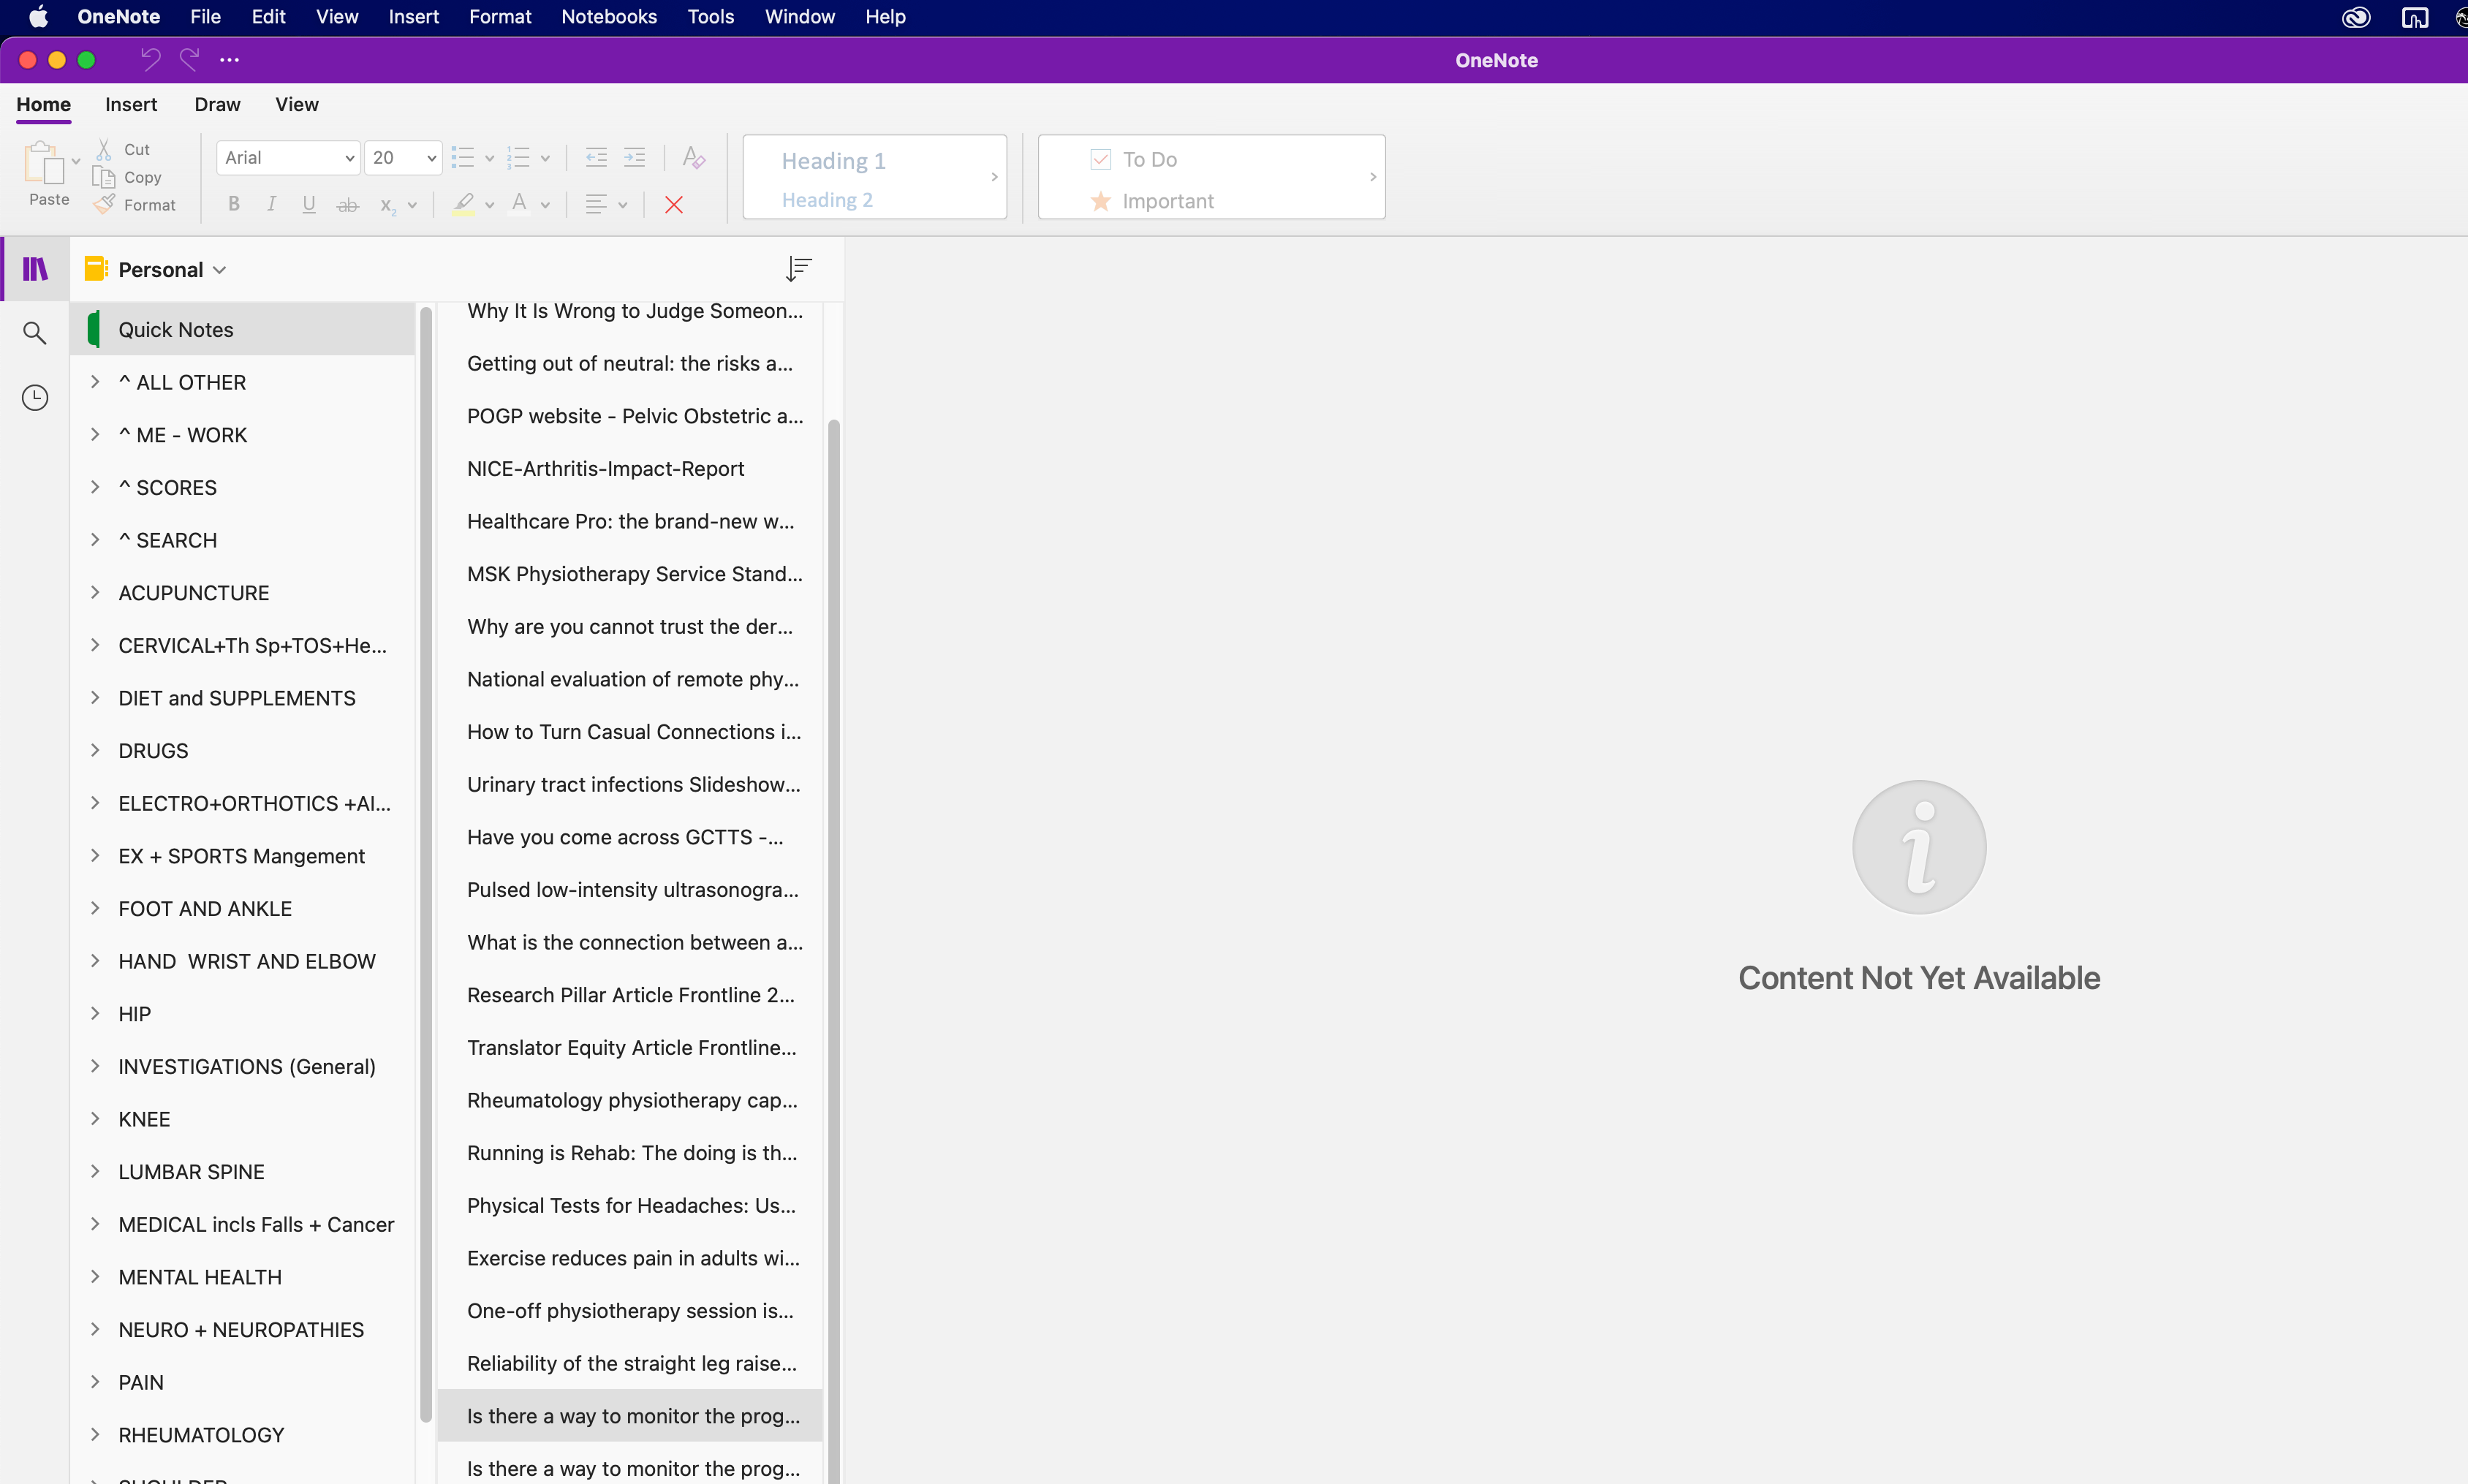This screenshot has height=1484, width=2468.
Task: Open page NICE-Arthritis-Impact-Report
Action: click(630, 468)
